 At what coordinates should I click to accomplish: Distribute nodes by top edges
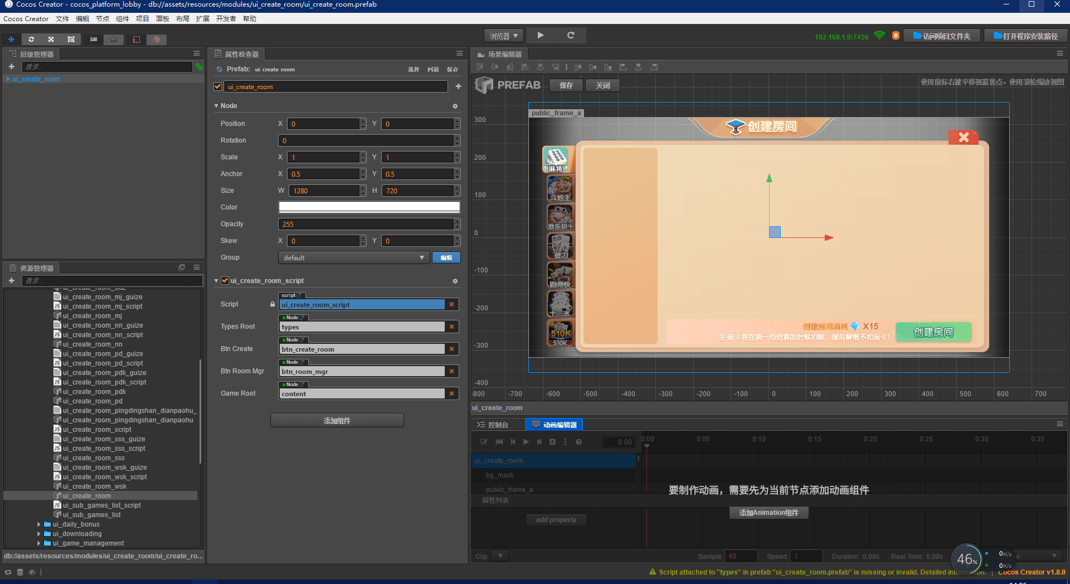578,67
